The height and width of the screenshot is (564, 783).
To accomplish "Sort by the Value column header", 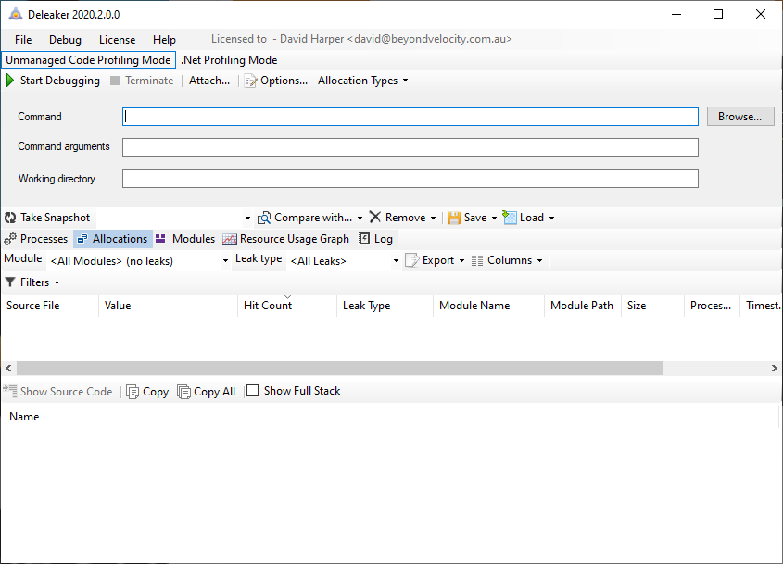I will click(x=169, y=306).
